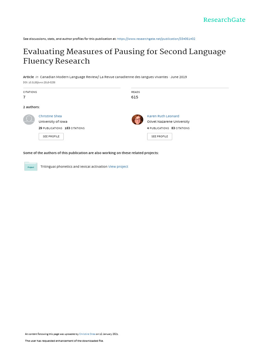The height and width of the screenshot is (350, 263).
Task: Open Karen Ruth Leonard's author name link
Action: 163,116
